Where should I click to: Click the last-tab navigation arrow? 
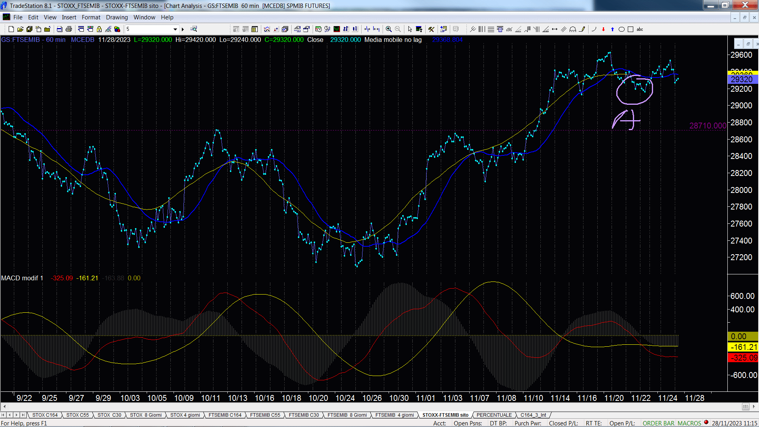click(23, 415)
